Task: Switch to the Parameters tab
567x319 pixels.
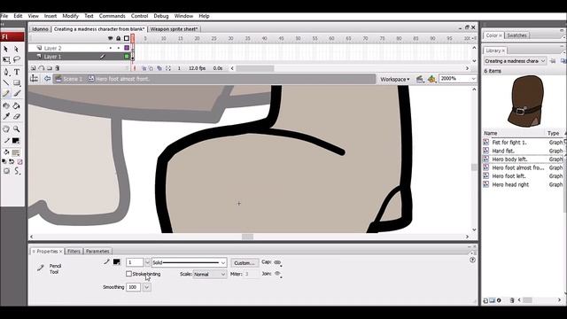Action: [97, 251]
